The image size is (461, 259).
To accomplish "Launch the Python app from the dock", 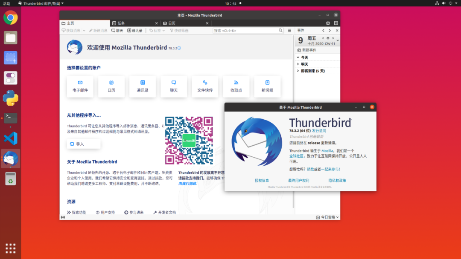I will (x=11, y=98).
